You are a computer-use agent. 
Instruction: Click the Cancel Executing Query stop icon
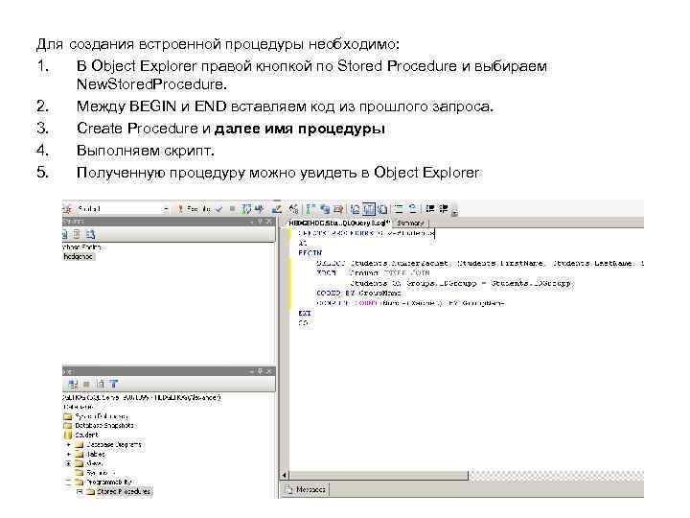232,209
